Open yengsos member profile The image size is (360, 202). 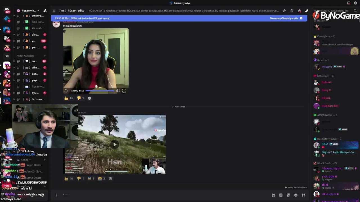tap(336, 67)
